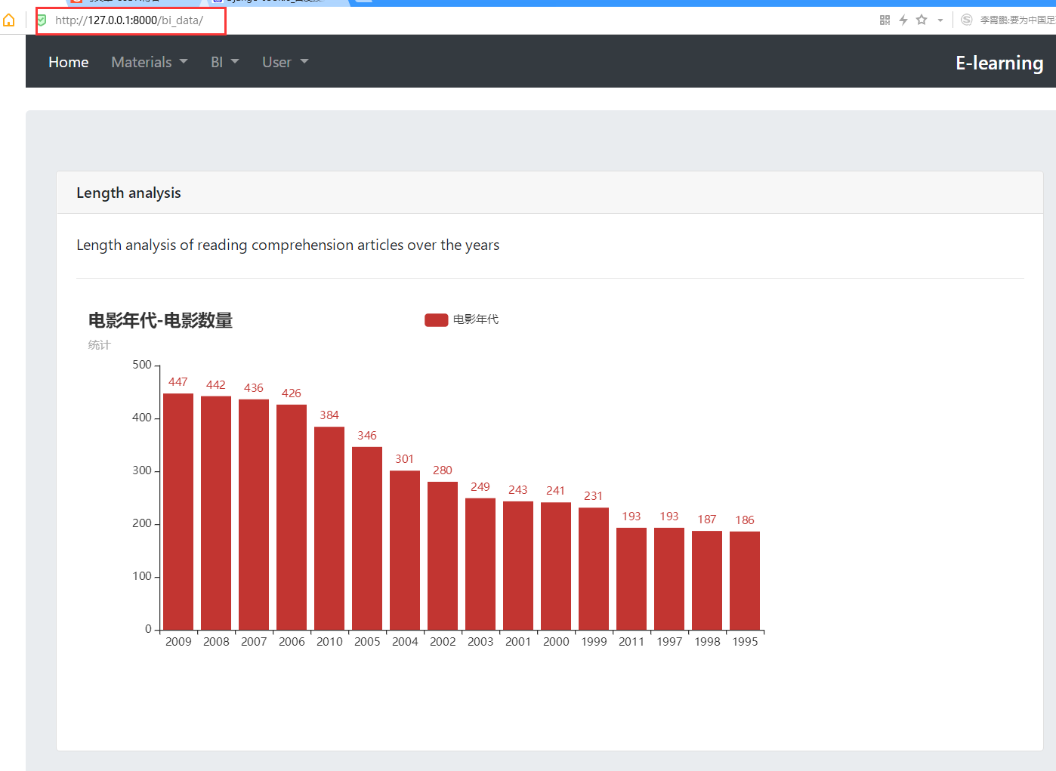Click the lightning bolt speed icon
Screen dimensions: 1056x771
(903, 20)
